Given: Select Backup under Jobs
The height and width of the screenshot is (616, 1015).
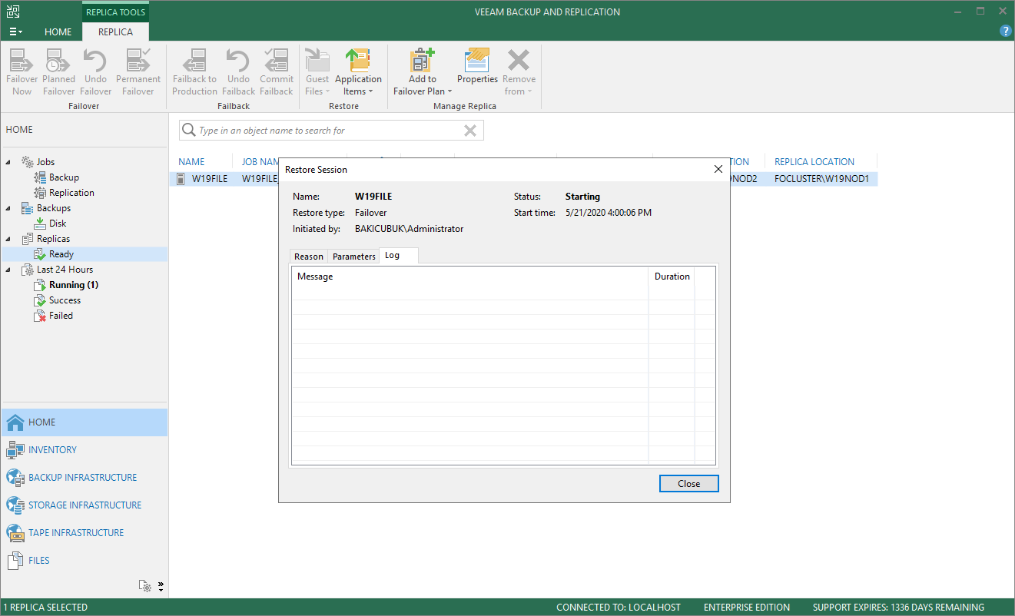Looking at the screenshot, I should click(x=64, y=177).
